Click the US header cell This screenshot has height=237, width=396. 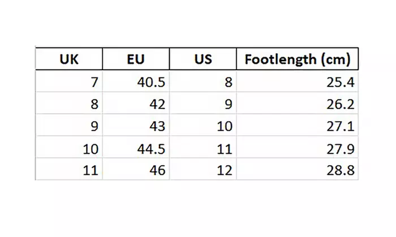[x=202, y=60]
